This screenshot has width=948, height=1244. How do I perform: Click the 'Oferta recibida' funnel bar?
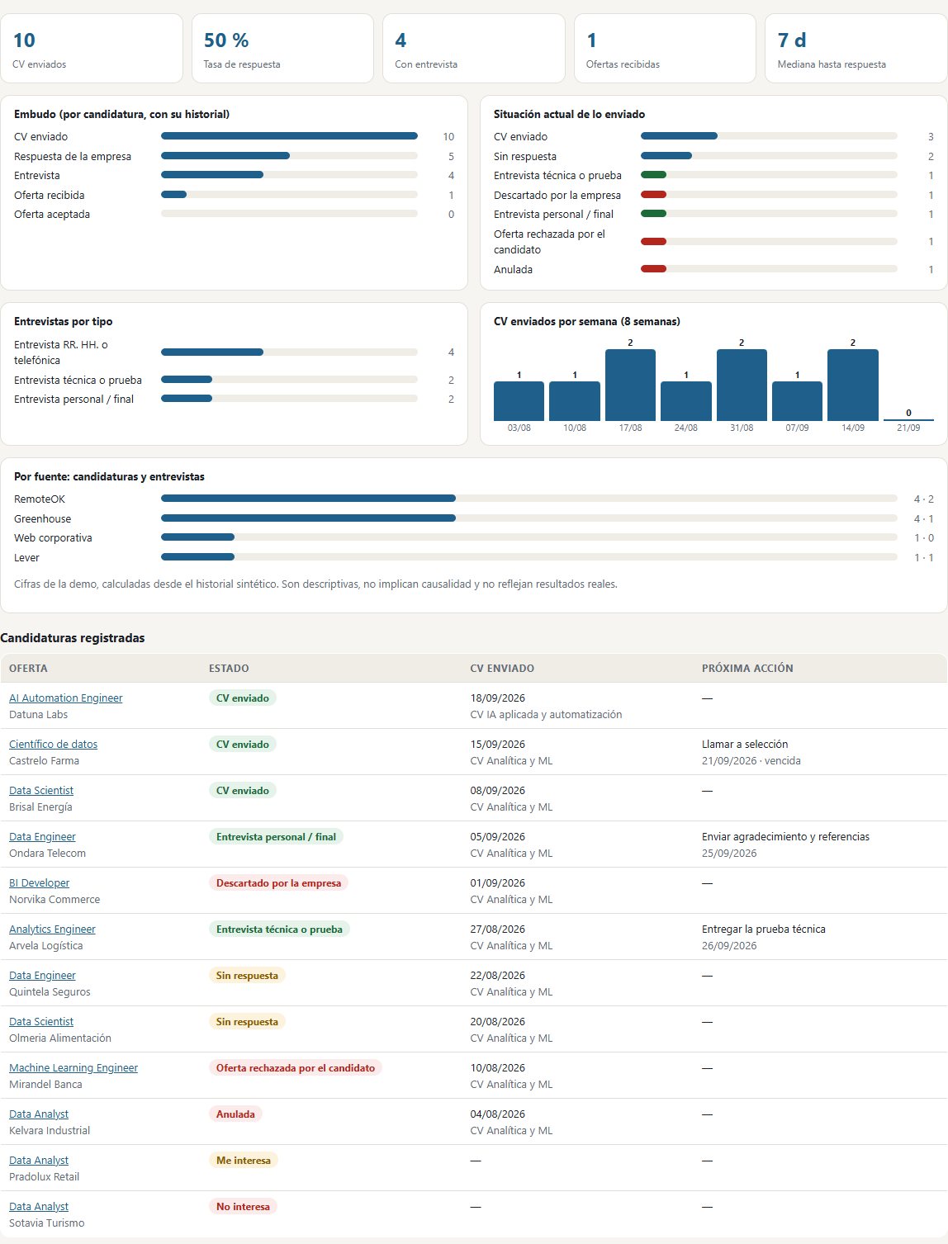tap(289, 195)
